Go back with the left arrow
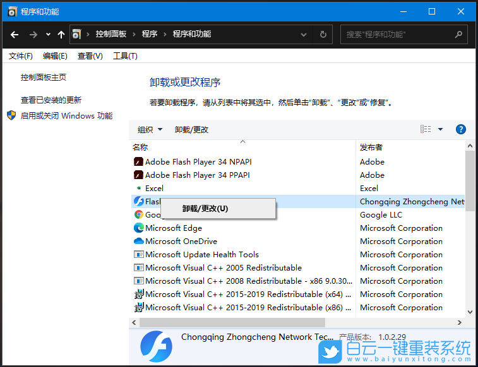This screenshot has width=478, height=367. (x=15, y=35)
